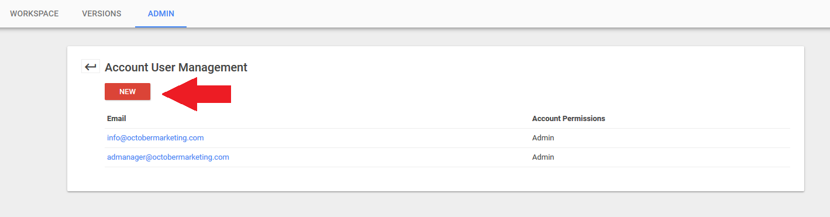Click empty top bar space right of Admin

tap(508, 13)
